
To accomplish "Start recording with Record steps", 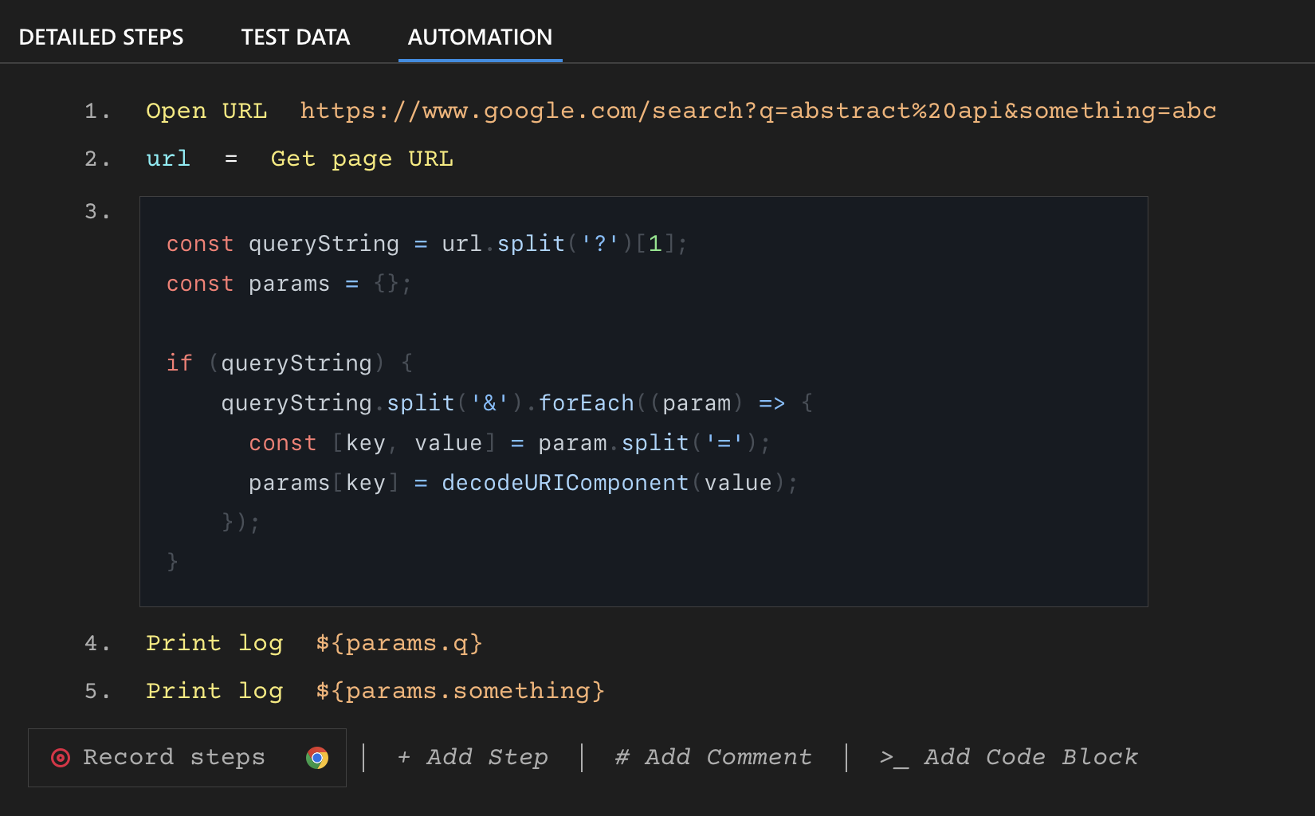I will tap(175, 758).
